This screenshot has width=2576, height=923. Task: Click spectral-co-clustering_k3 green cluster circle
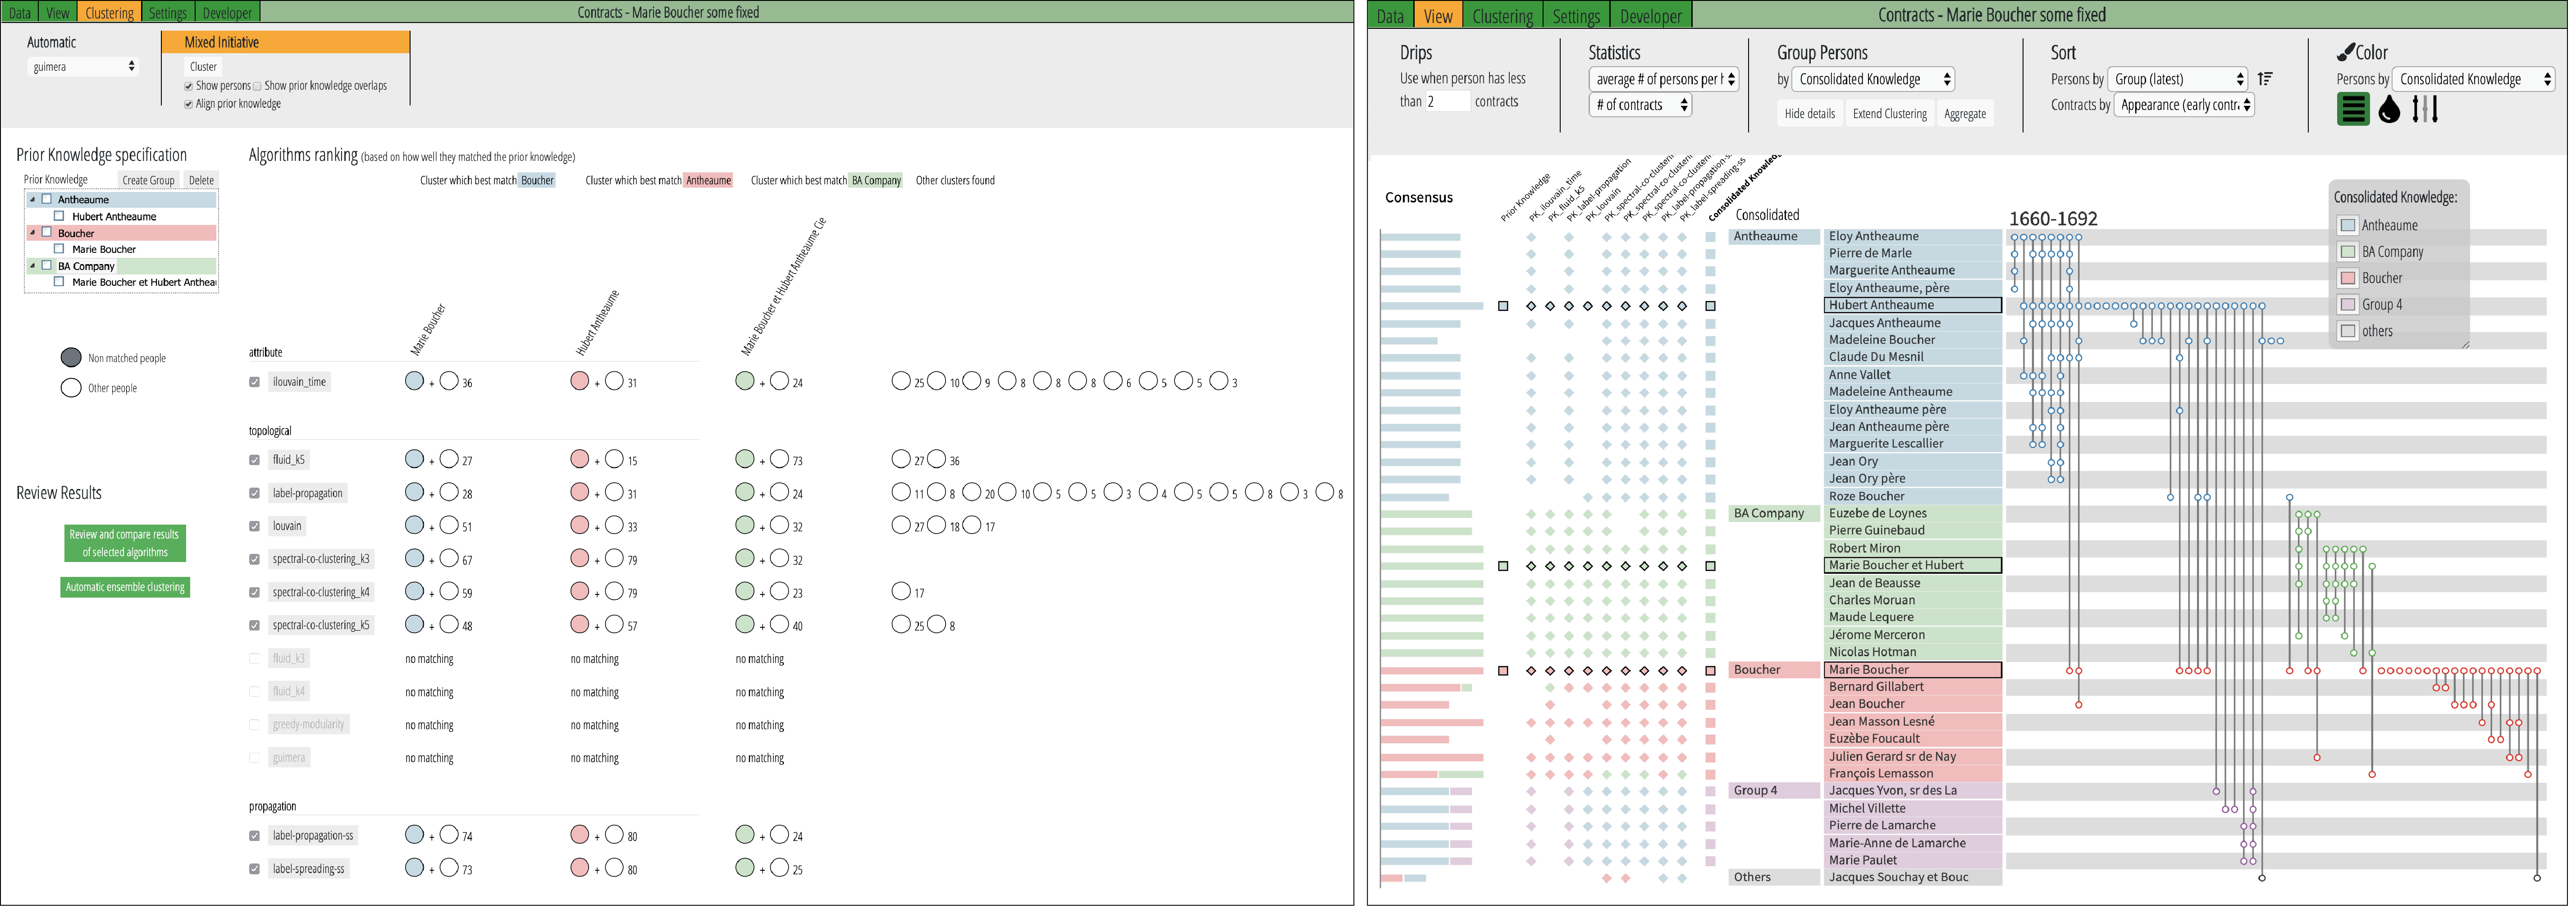pyautogui.click(x=744, y=558)
